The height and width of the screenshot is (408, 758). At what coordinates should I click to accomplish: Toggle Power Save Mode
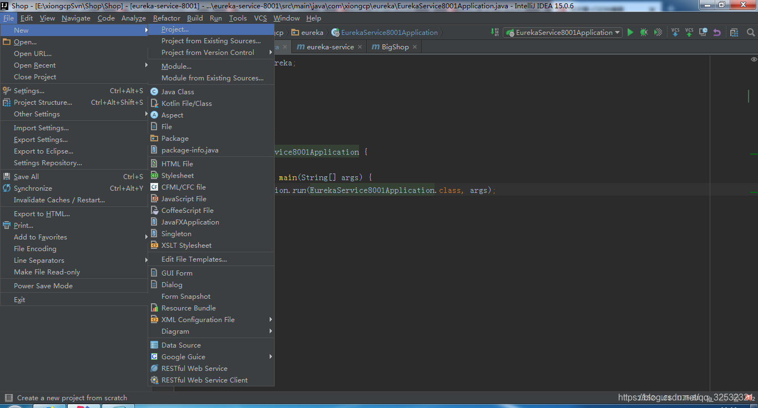(74, 285)
